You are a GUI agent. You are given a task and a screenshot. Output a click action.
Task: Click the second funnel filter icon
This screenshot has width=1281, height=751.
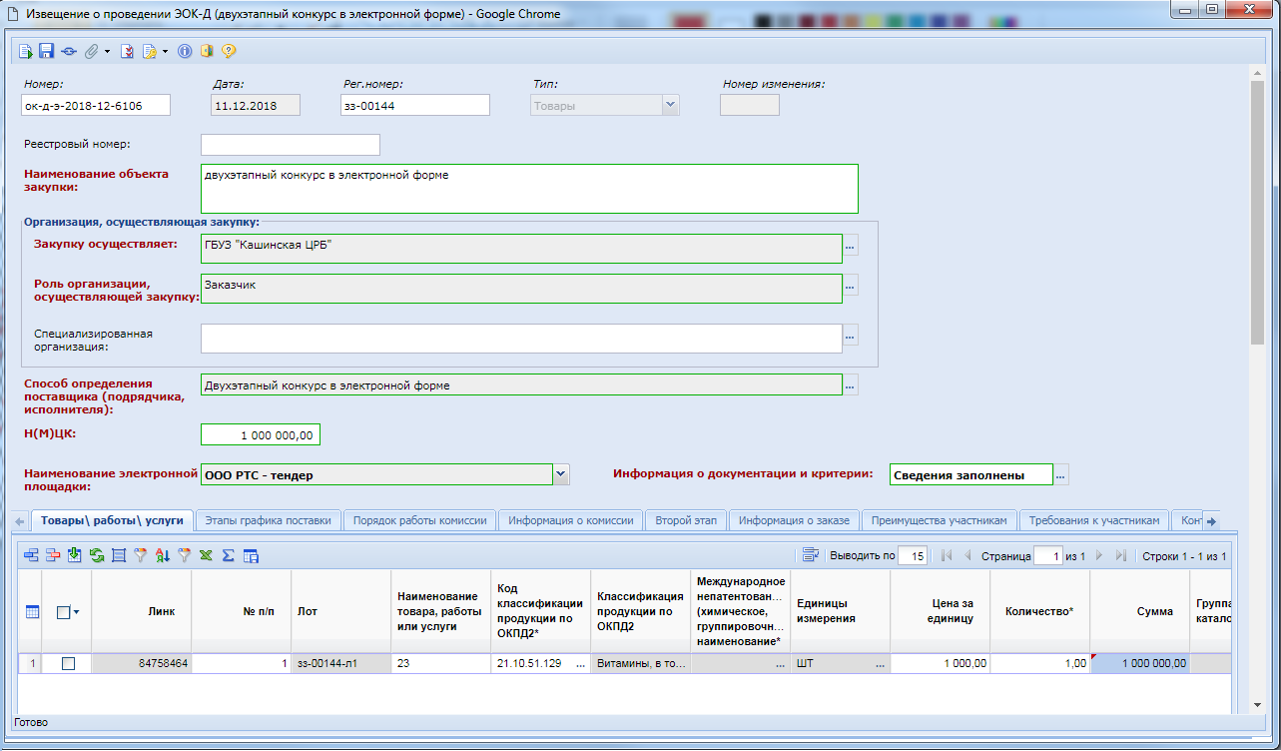click(185, 554)
